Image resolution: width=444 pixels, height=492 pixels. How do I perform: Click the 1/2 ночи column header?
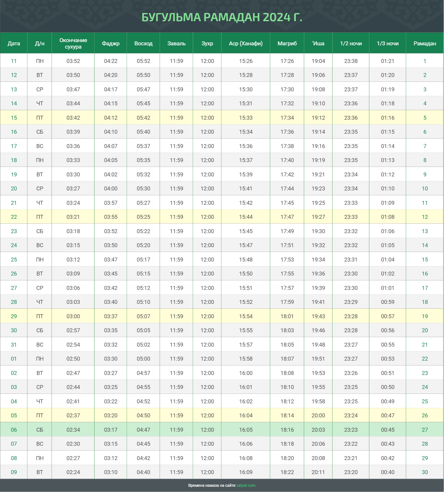click(351, 43)
